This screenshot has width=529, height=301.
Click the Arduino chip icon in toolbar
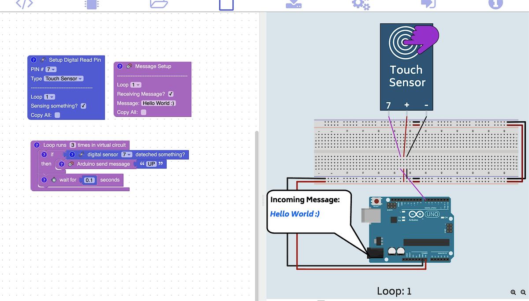91,4
